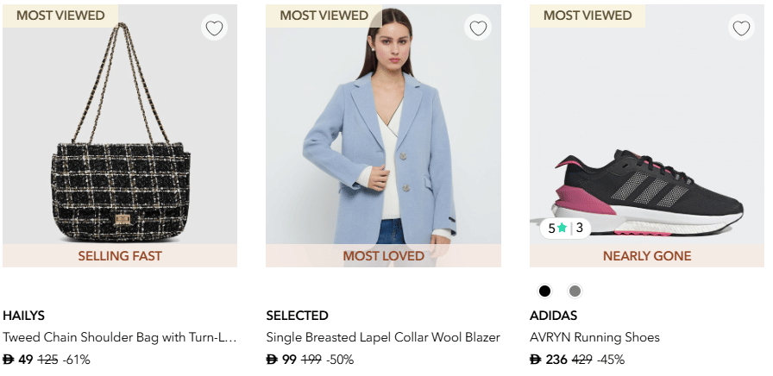Add the tweed shoulder bag to wishlist

214,28
